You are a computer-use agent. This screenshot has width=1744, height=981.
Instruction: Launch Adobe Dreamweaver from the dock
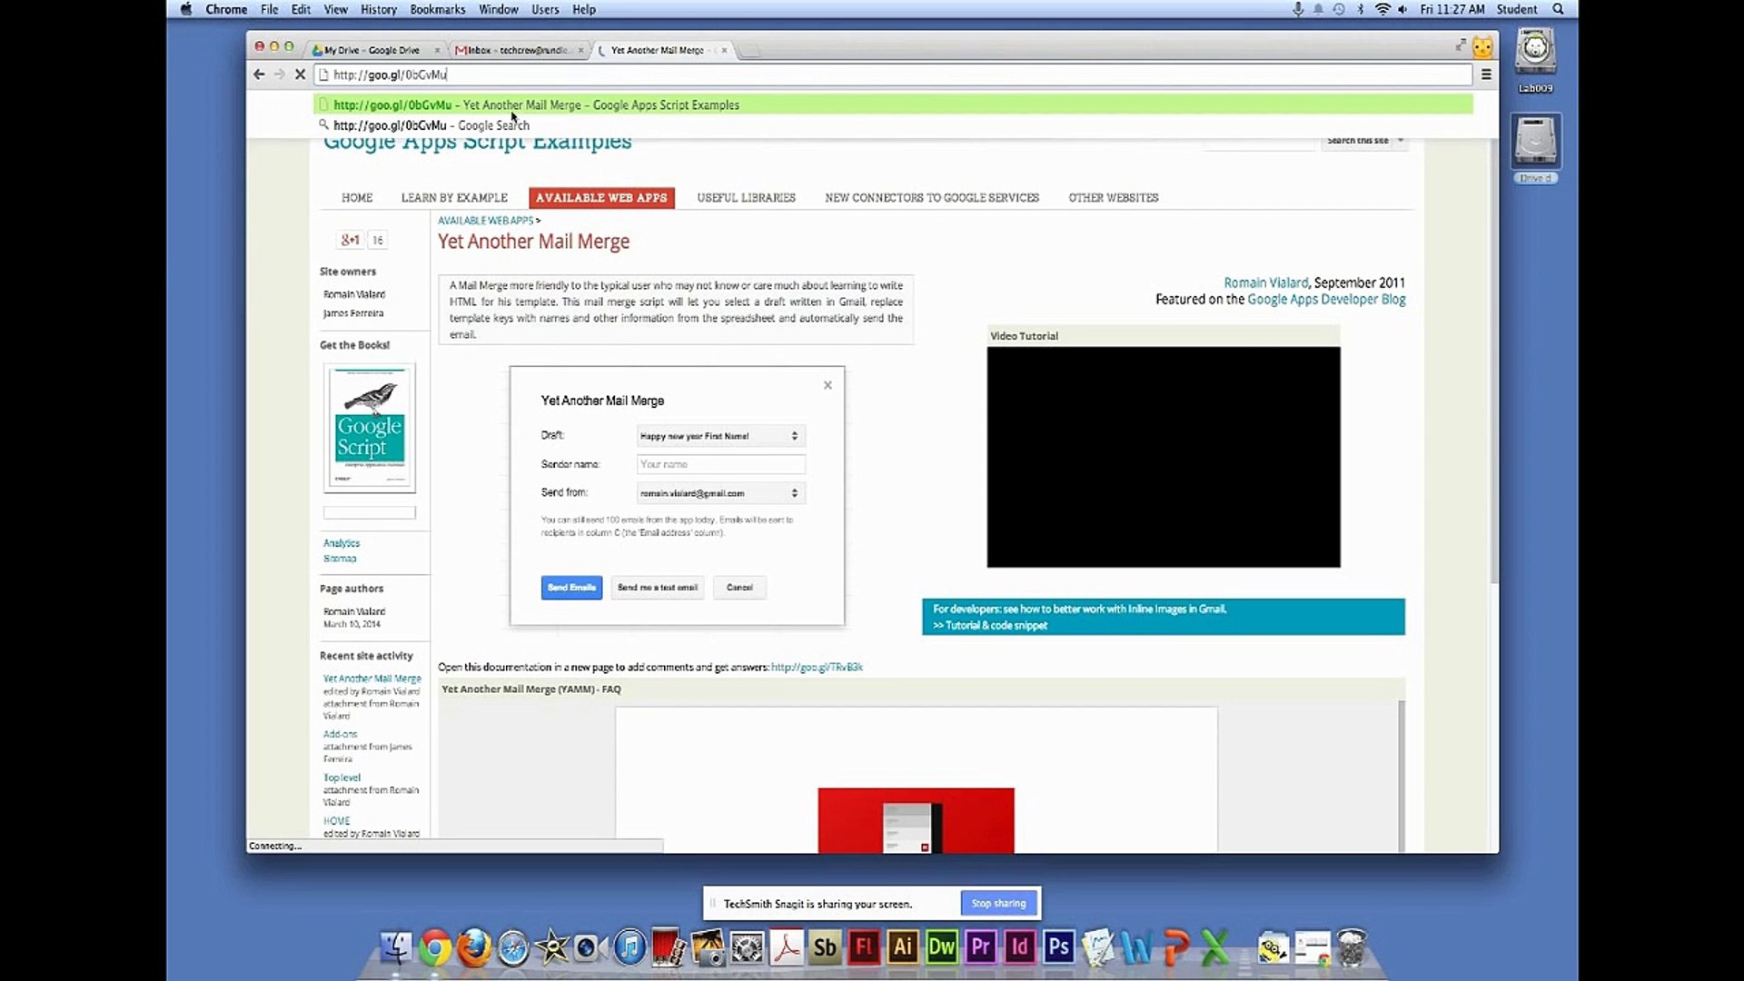(942, 948)
